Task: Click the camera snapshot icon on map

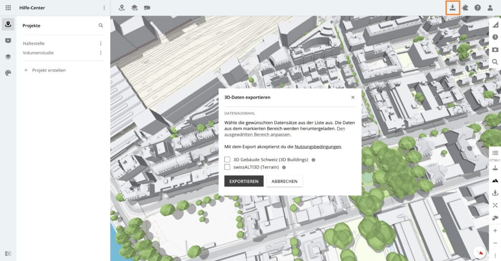Action: 495,49
